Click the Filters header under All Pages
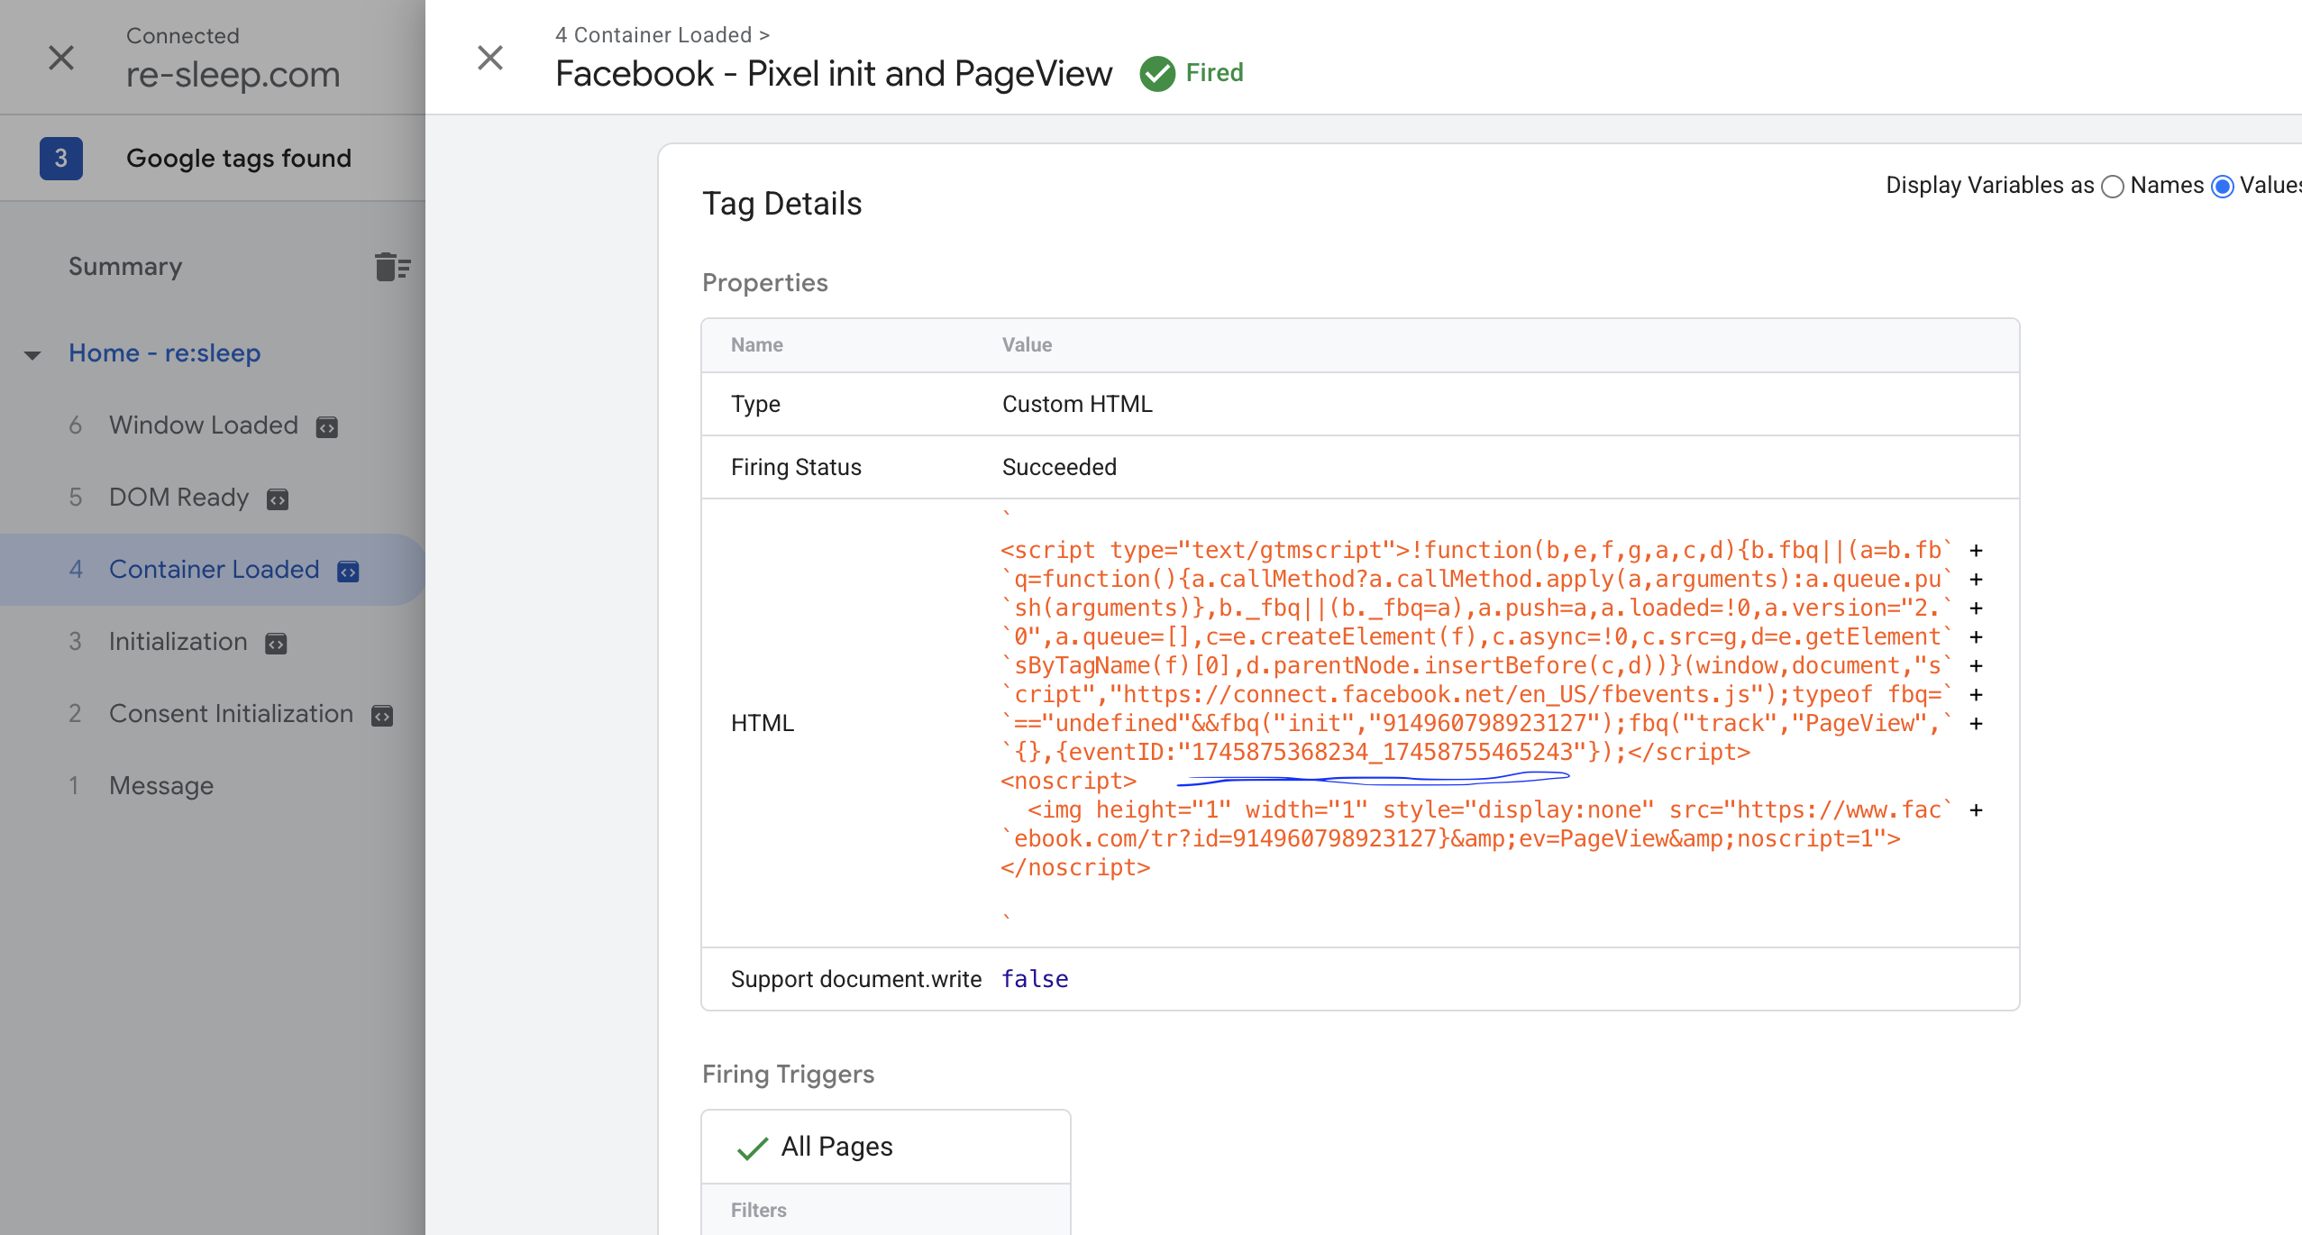The height and width of the screenshot is (1235, 2302). 759,1210
